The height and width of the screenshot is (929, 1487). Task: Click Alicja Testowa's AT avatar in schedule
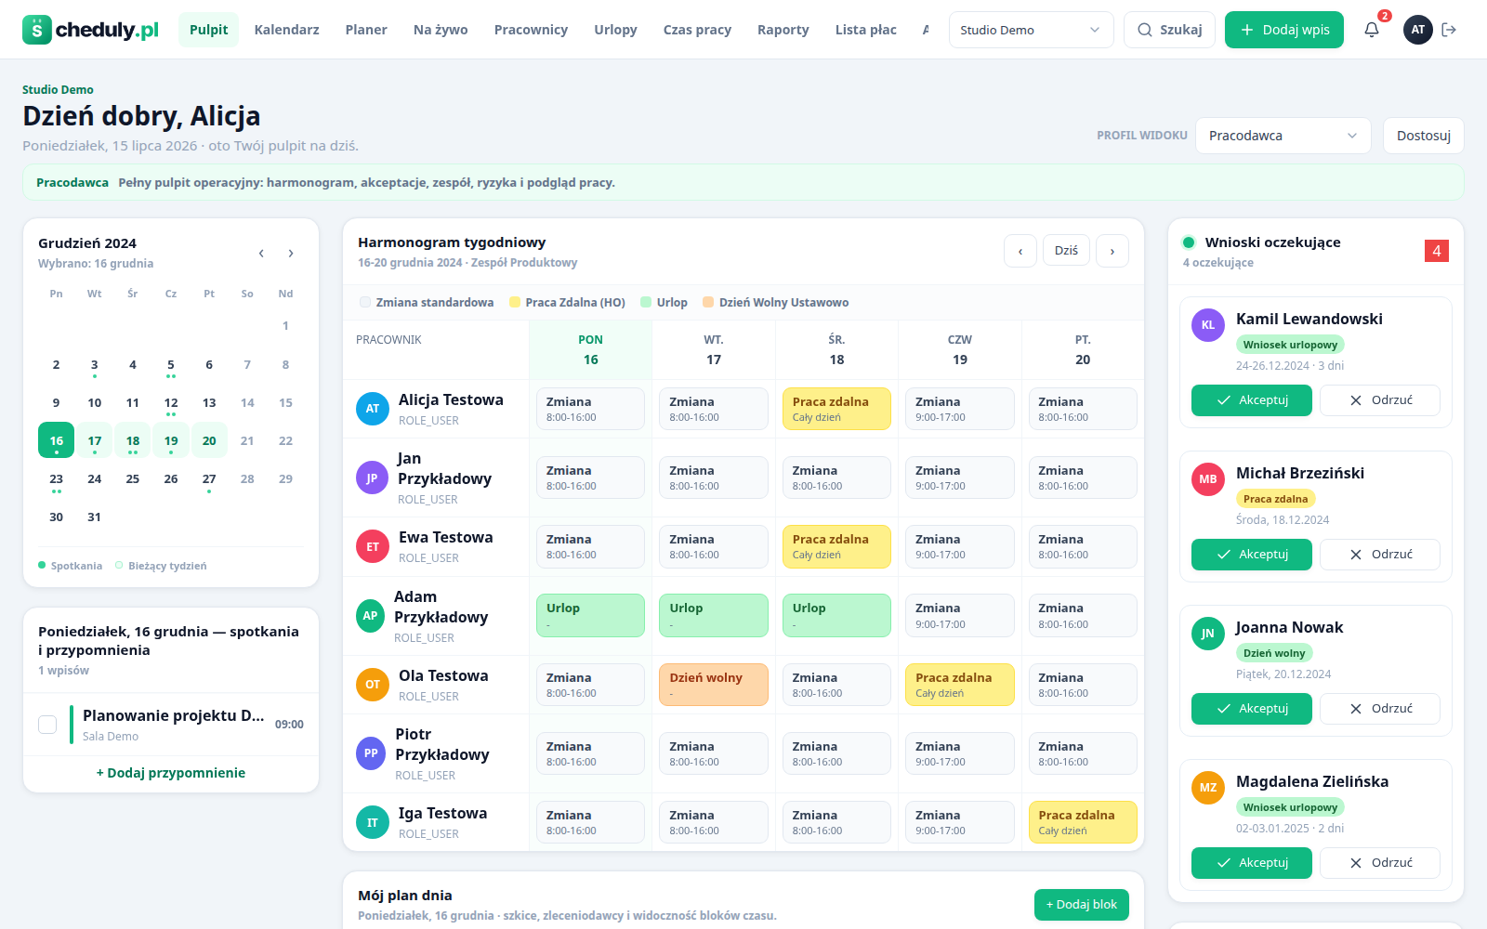point(373,409)
